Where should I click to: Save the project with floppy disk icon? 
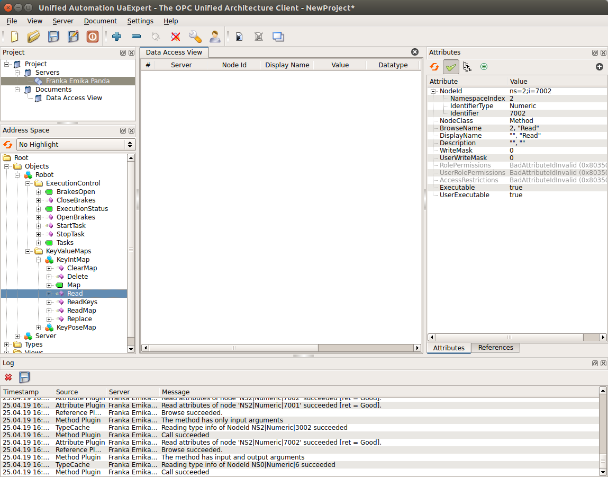pyautogui.click(x=53, y=37)
